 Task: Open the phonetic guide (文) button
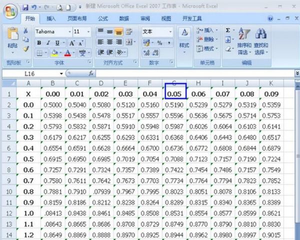pos(82,53)
